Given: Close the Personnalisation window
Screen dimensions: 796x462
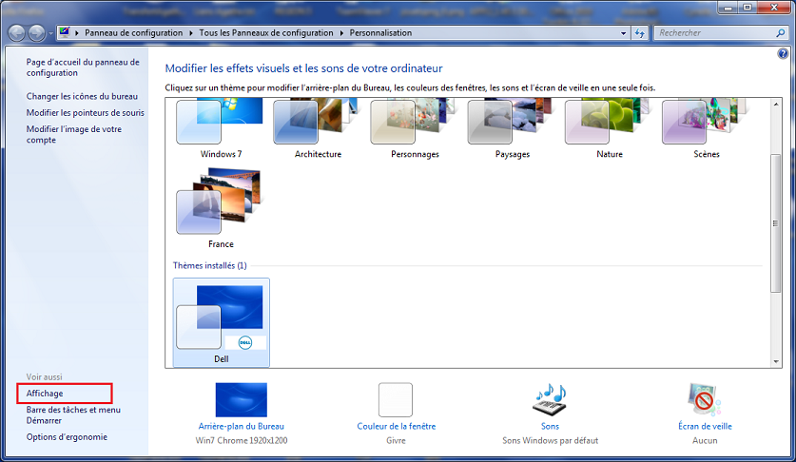Looking at the screenshot, I should click(x=775, y=8).
